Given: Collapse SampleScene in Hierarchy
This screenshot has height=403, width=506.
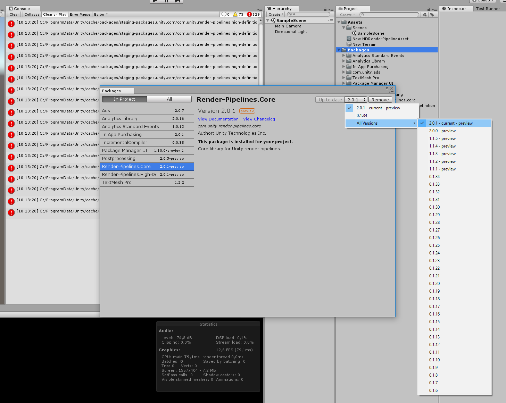Looking at the screenshot, I should pyautogui.click(x=268, y=20).
